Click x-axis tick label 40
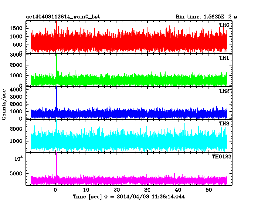Image resolution: width=258 pixels, height=206 pixels. tap(178, 190)
